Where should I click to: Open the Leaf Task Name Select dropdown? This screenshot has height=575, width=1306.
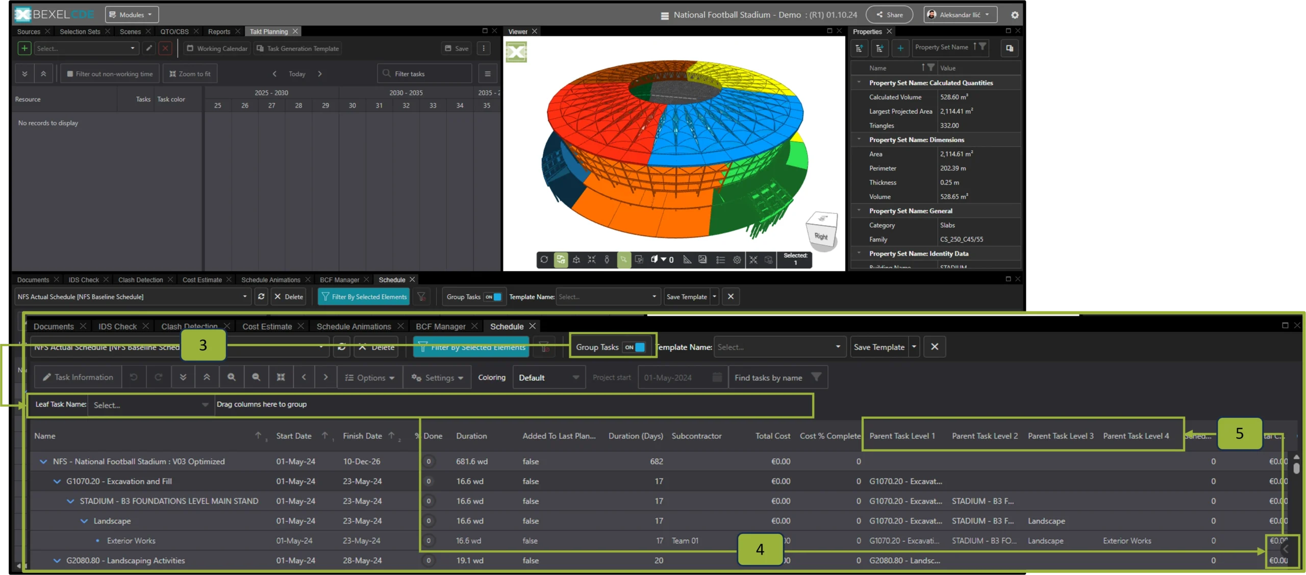tap(150, 405)
